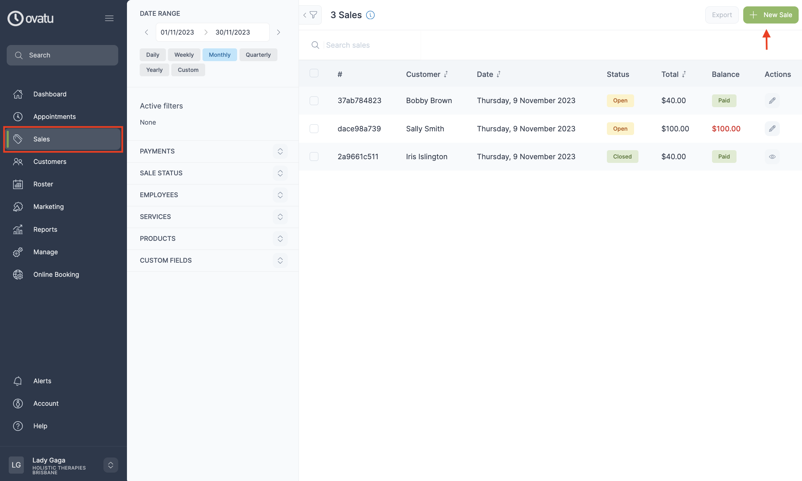Viewport: 802px width, 481px height.
Task: Click the filter funnel icon to collapse filters
Action: tap(313, 15)
